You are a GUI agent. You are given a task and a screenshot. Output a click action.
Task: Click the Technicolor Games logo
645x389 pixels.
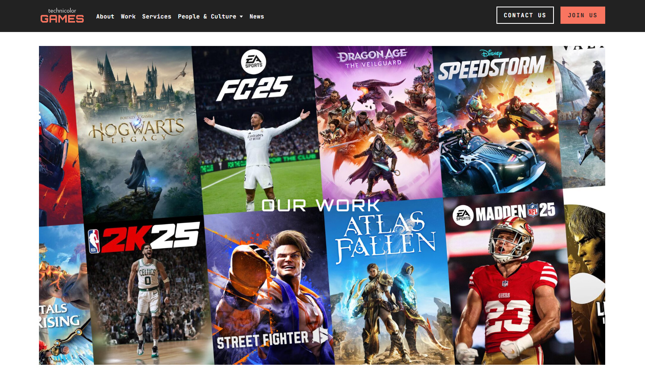62,16
